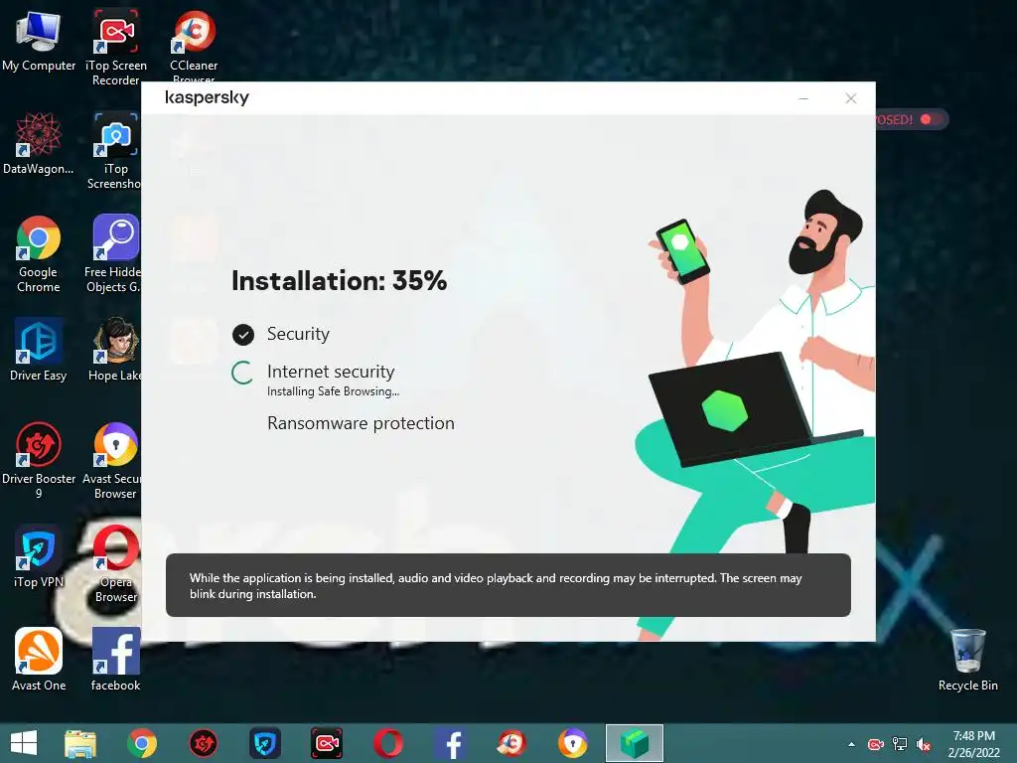Click the Security step label
The width and height of the screenshot is (1017, 763).
click(298, 334)
